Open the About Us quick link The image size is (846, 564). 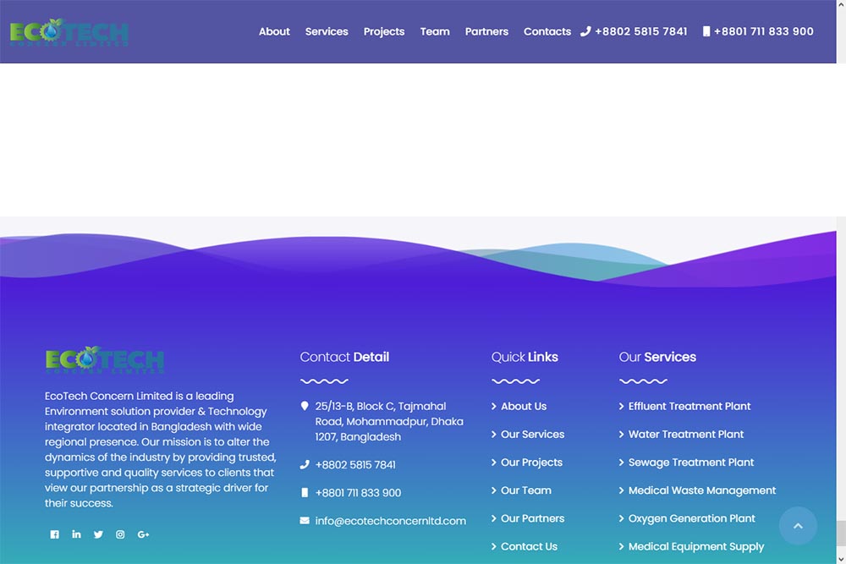[523, 406]
